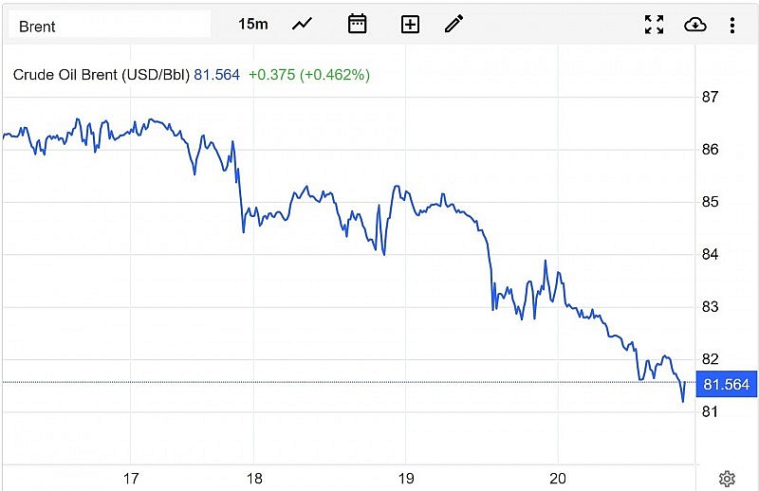
Task: Open the calendar date range picker
Action: pyautogui.click(x=357, y=24)
